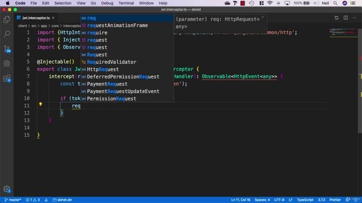Image resolution: width=362 pixels, height=203 pixels.
Task: Click Ln 11, Col 16 cursor position
Action: (x=240, y=200)
